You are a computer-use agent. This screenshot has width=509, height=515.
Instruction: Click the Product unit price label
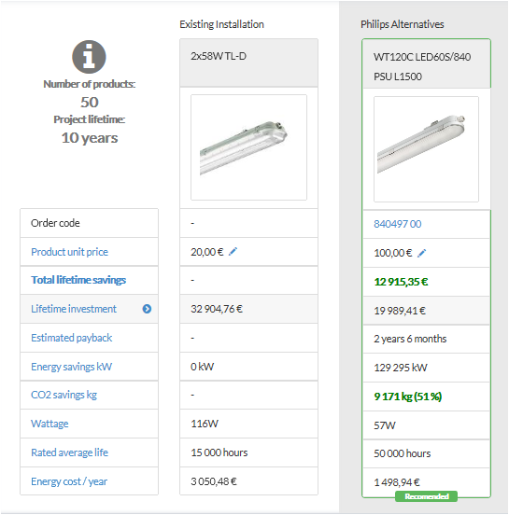click(x=69, y=252)
